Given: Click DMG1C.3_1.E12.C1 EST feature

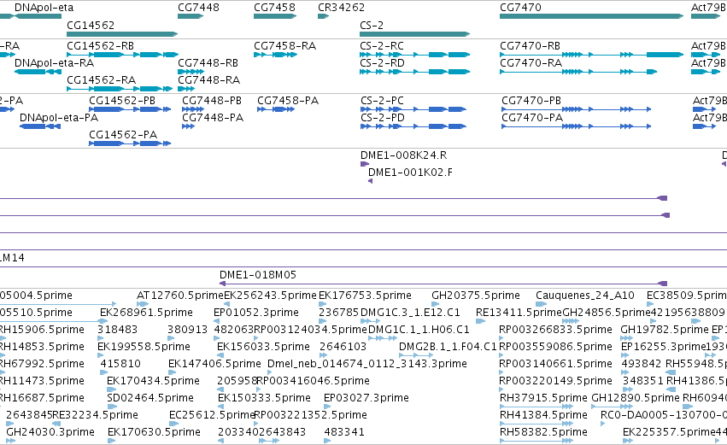Looking at the screenshot, I should coord(371,321).
